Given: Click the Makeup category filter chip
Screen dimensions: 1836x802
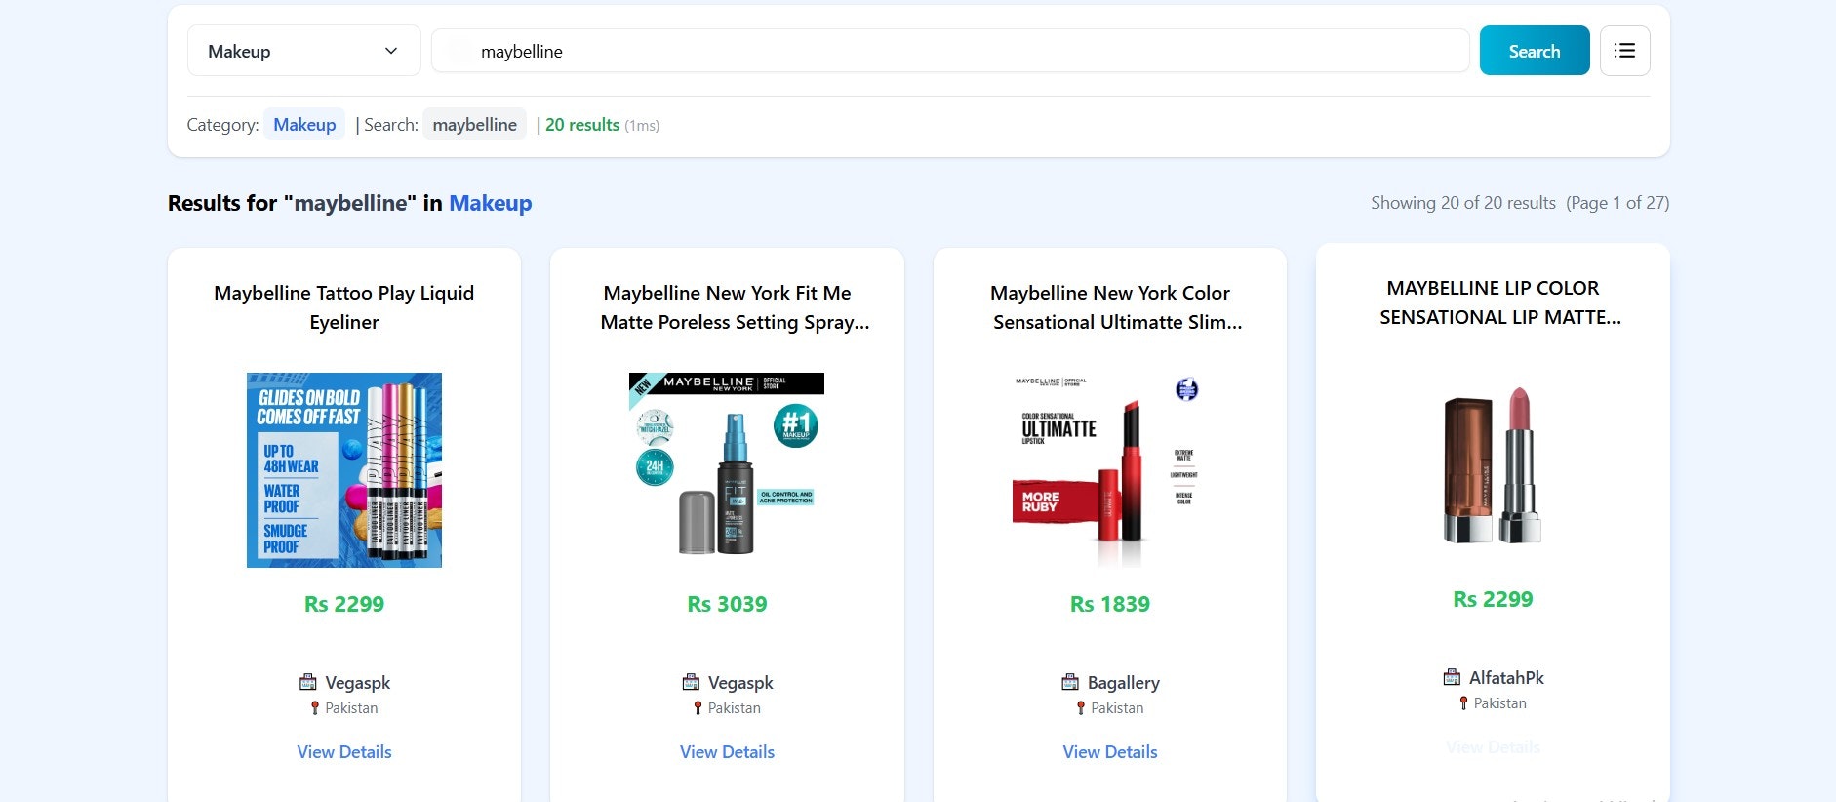Looking at the screenshot, I should 304,124.
